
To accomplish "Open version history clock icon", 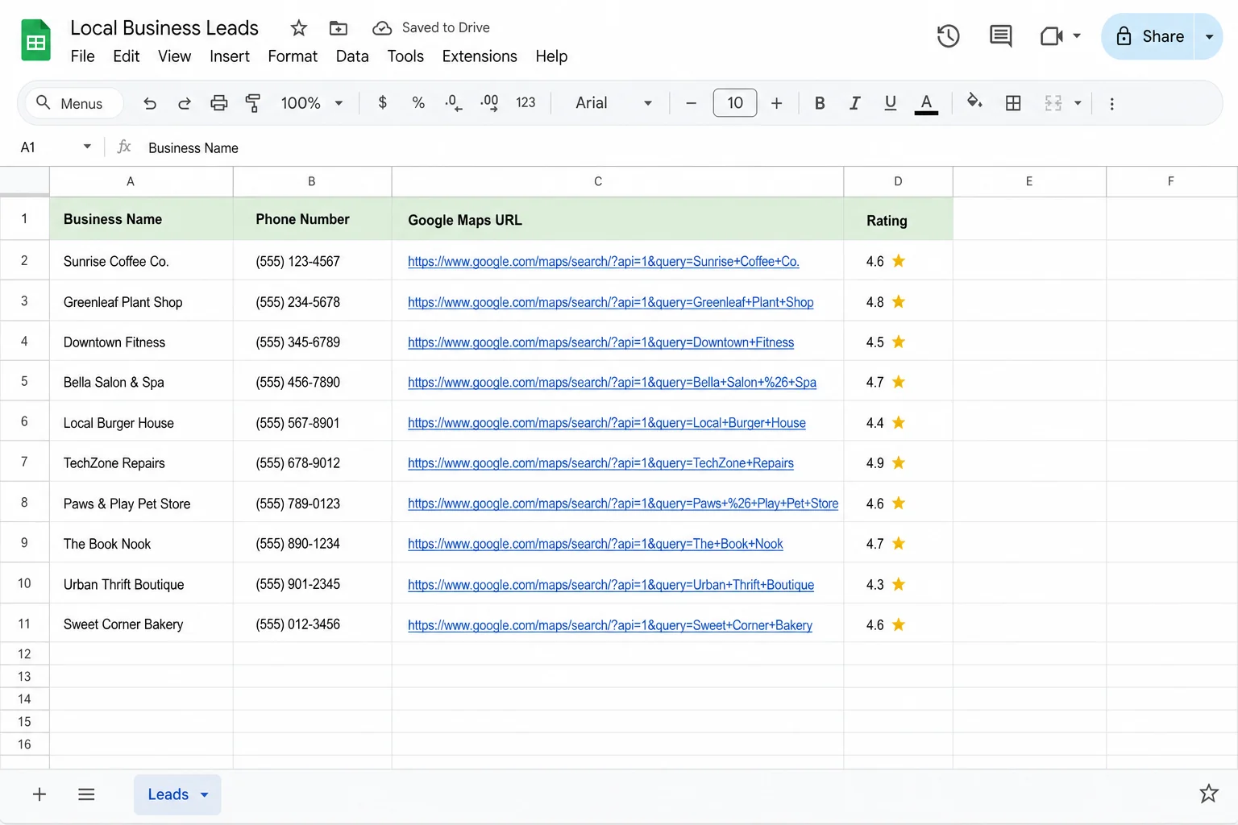I will pos(948,36).
